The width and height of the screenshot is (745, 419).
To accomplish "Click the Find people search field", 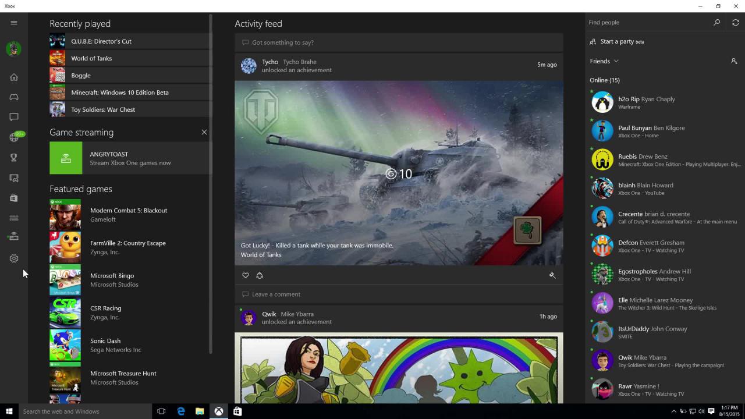I will coord(648,22).
